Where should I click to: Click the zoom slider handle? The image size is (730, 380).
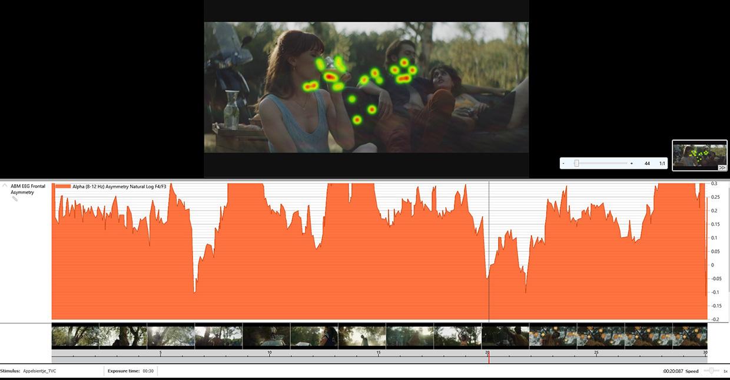(576, 164)
